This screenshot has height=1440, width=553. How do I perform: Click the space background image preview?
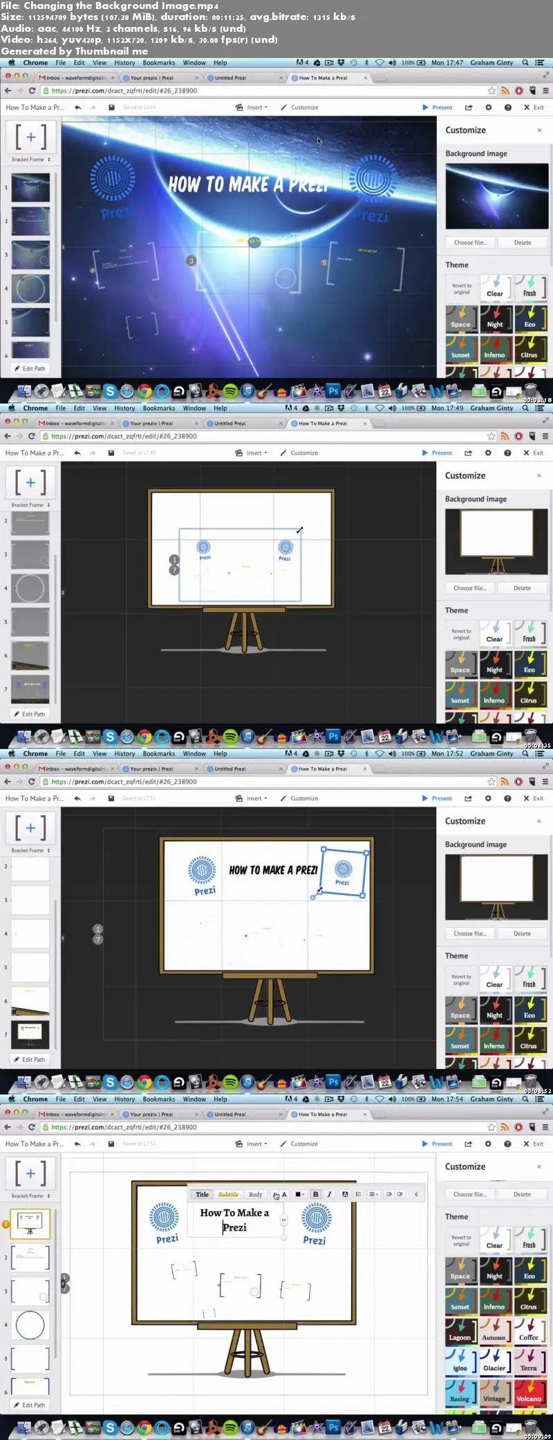coord(497,196)
